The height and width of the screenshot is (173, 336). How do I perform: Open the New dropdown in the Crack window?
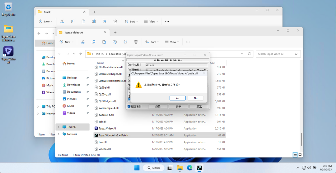46,21
